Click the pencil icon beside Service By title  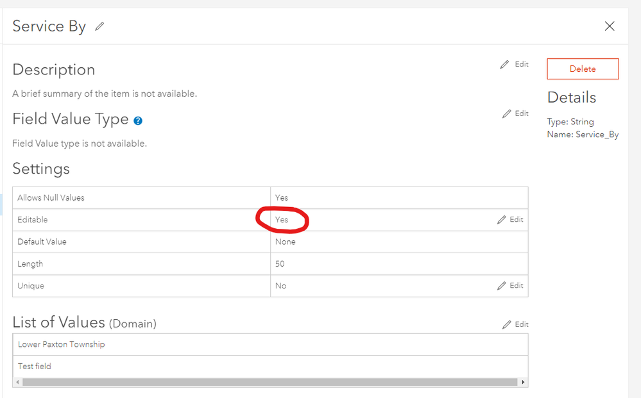point(99,27)
